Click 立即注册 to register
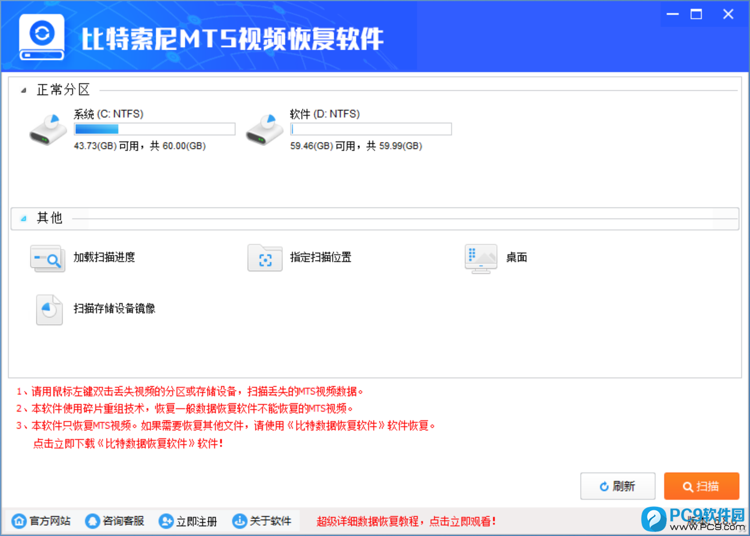750x536 pixels. coord(188,521)
